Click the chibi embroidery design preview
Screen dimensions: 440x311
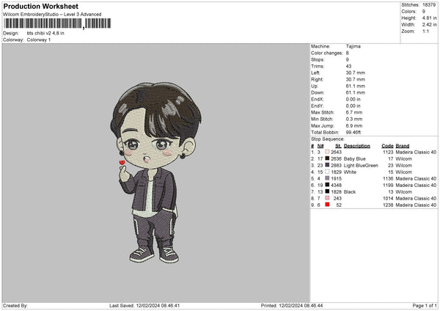(x=155, y=172)
